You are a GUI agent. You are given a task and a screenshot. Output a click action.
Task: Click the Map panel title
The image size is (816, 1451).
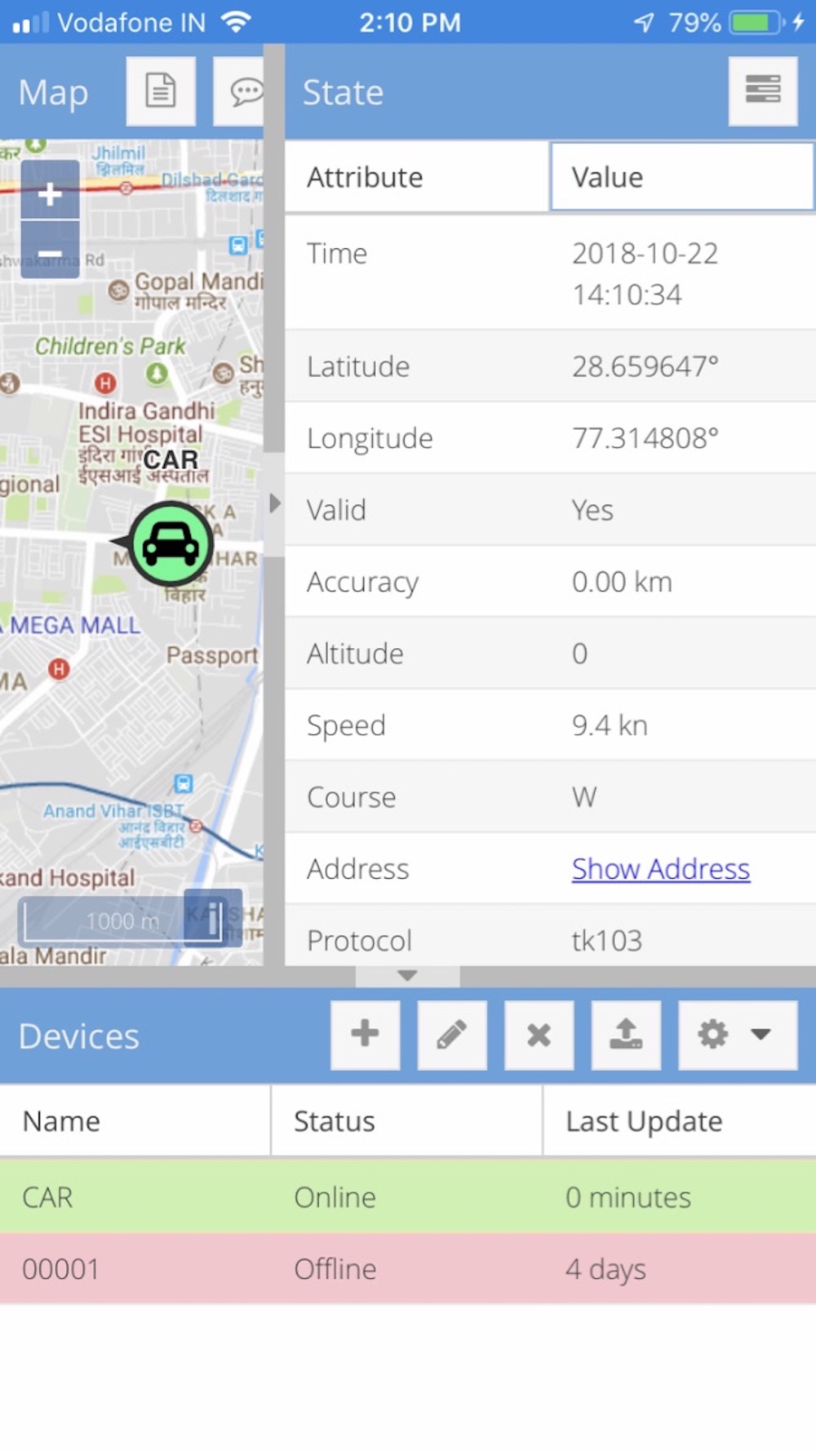(x=53, y=92)
